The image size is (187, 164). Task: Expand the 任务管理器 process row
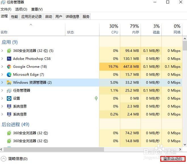click(x=2, y=91)
